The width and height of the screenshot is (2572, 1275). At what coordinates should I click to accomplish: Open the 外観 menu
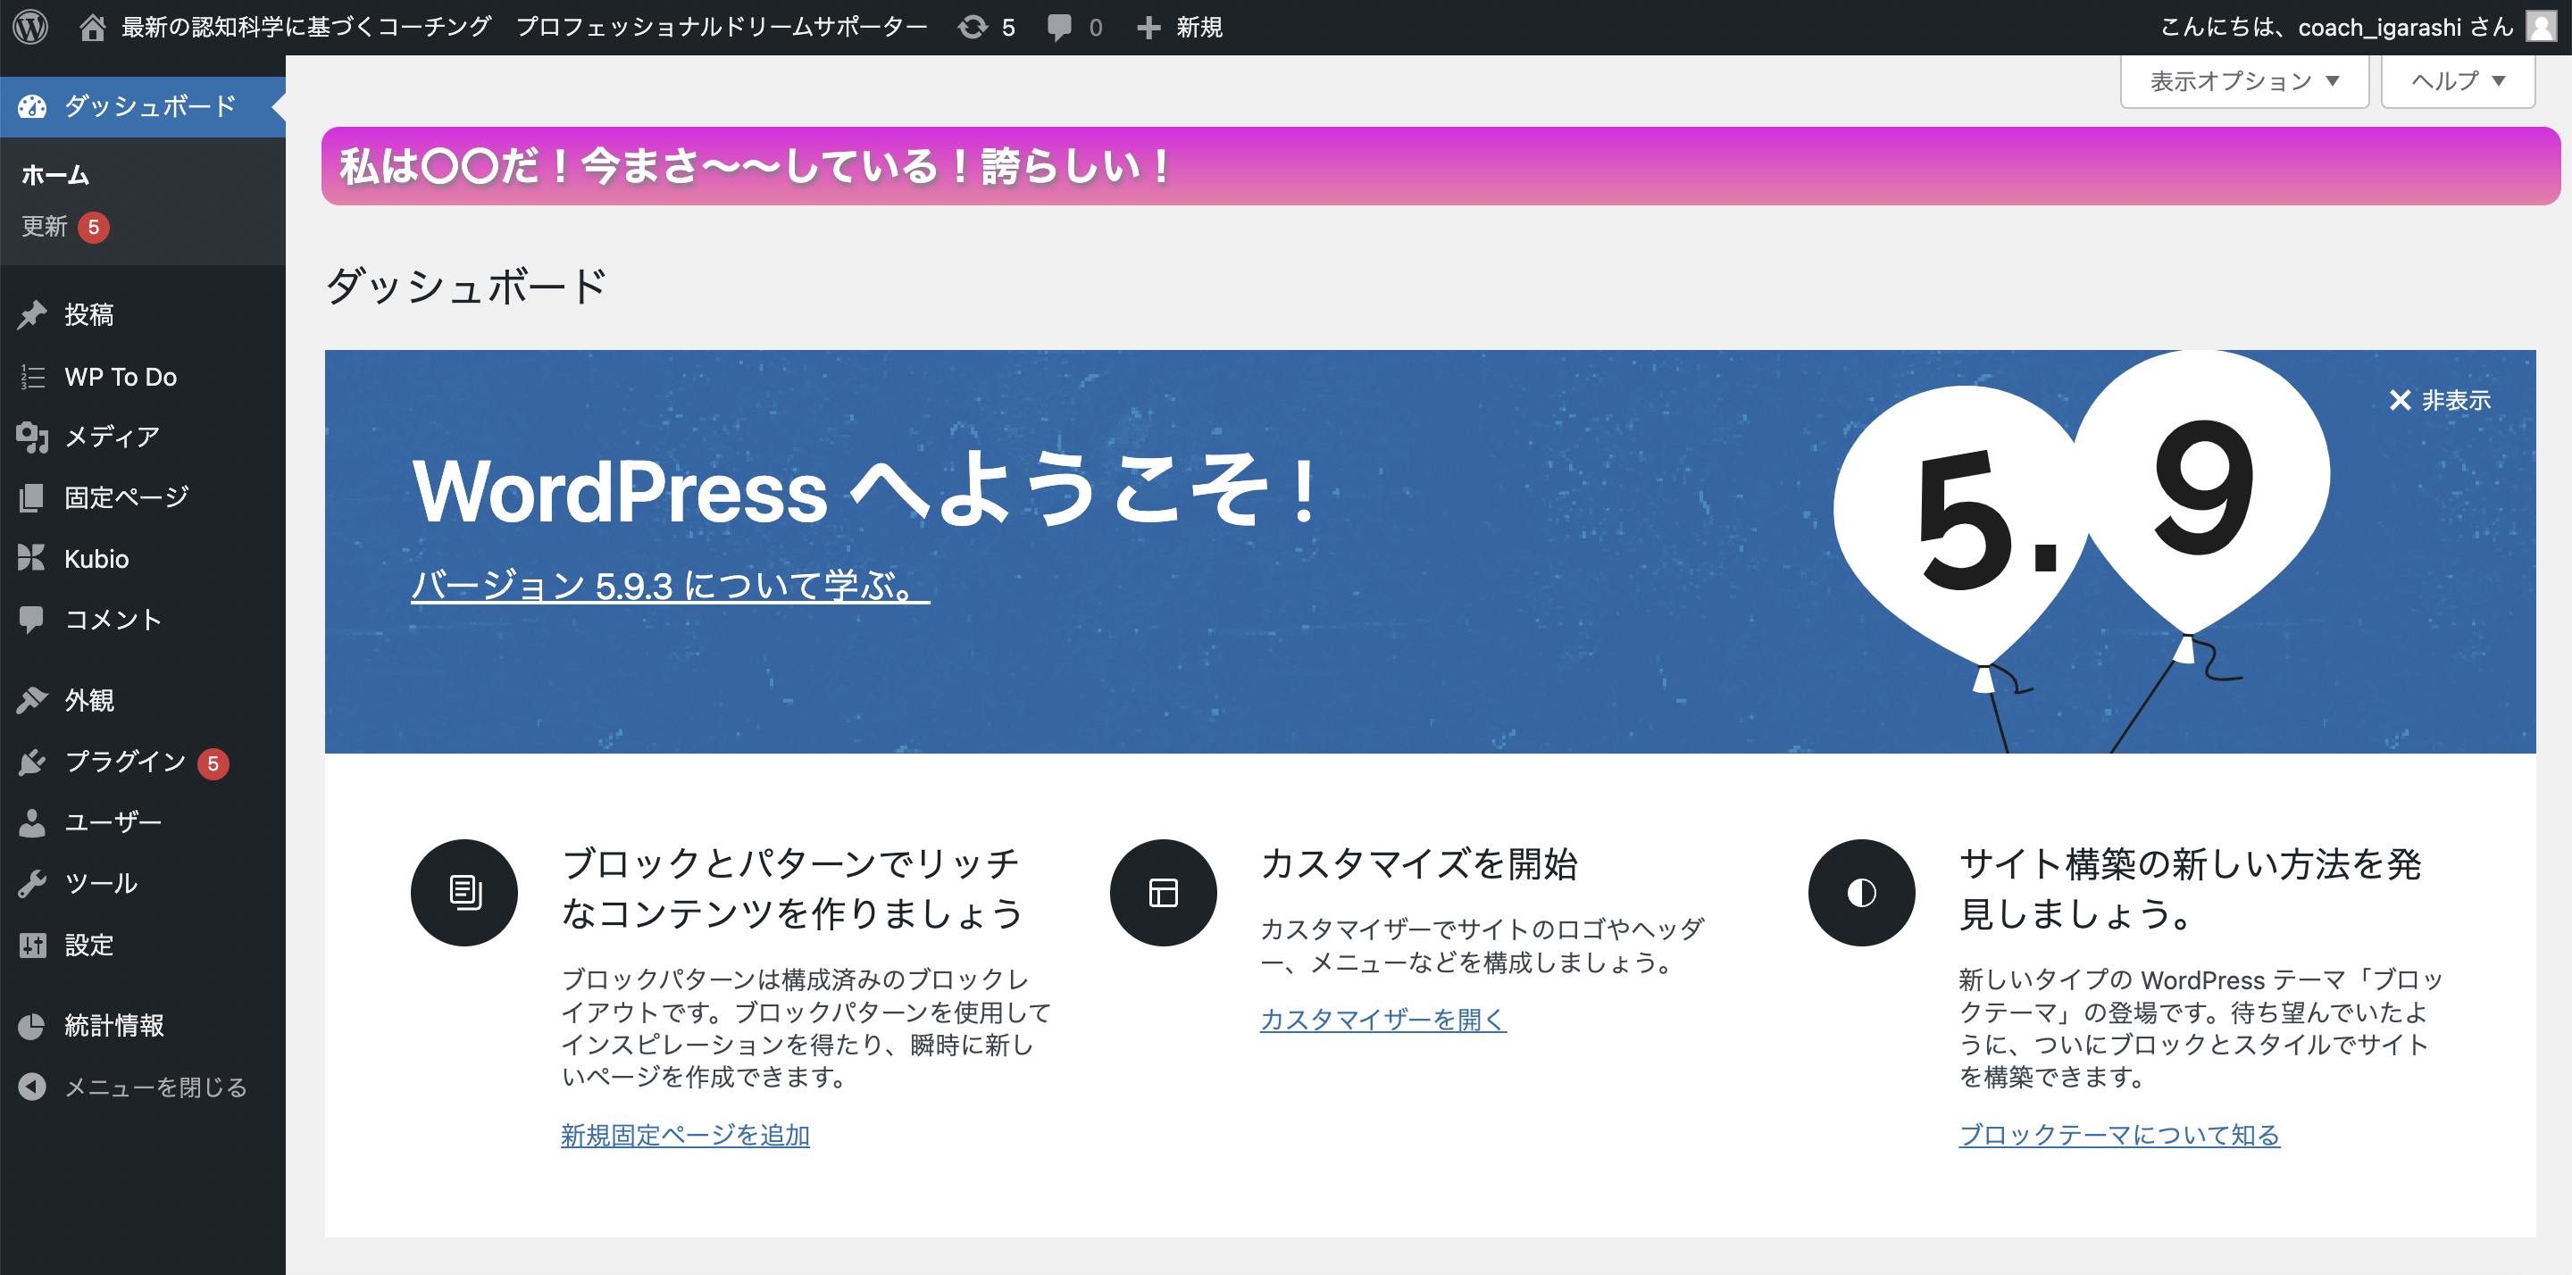pos(143,700)
